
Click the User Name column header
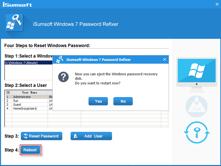point(30,92)
